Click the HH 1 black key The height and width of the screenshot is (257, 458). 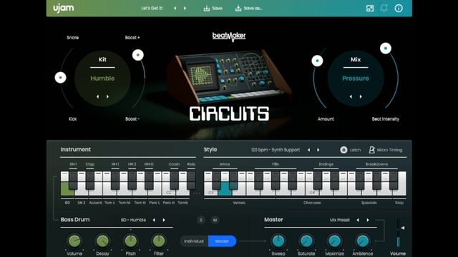[115, 180]
